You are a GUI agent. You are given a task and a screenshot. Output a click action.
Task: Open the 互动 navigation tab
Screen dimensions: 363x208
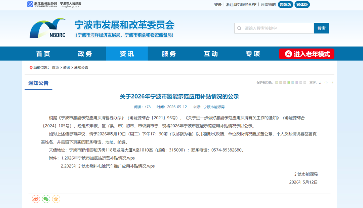click(x=211, y=54)
